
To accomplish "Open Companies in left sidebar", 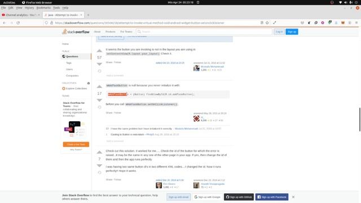I will point(72,76).
